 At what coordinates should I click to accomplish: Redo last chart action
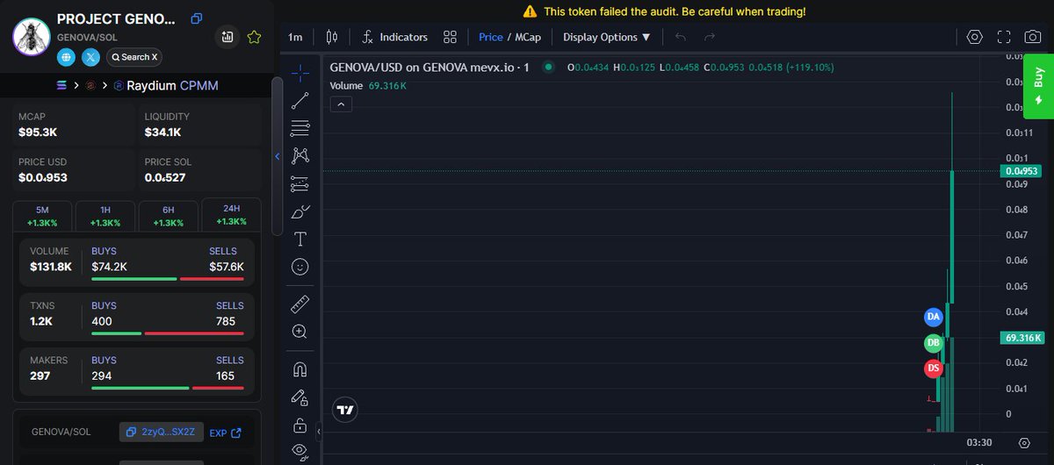(x=710, y=37)
